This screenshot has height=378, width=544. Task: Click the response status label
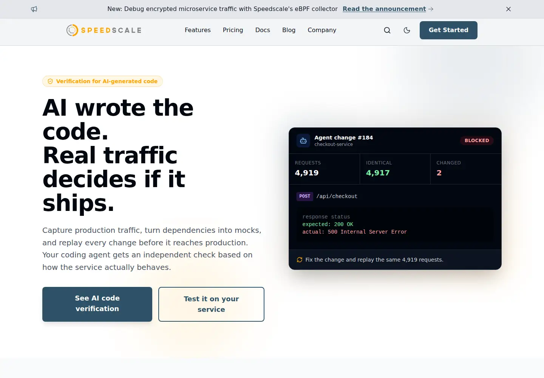click(x=326, y=217)
